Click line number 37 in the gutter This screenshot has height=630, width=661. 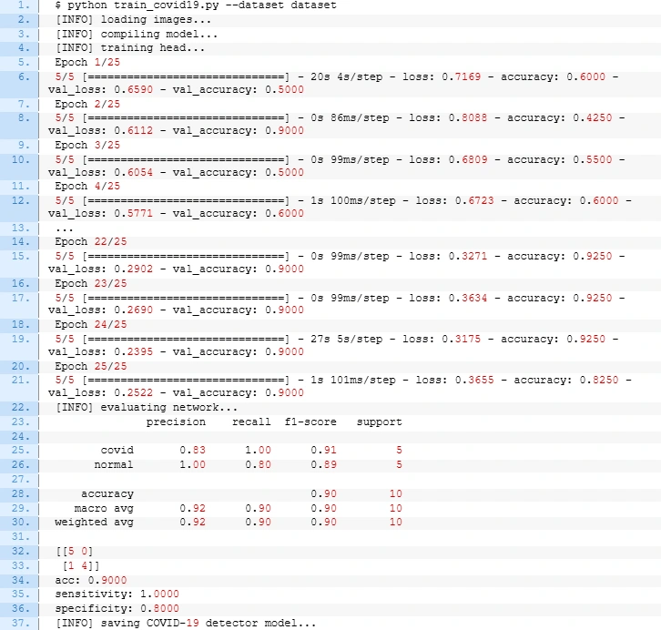coord(21,623)
